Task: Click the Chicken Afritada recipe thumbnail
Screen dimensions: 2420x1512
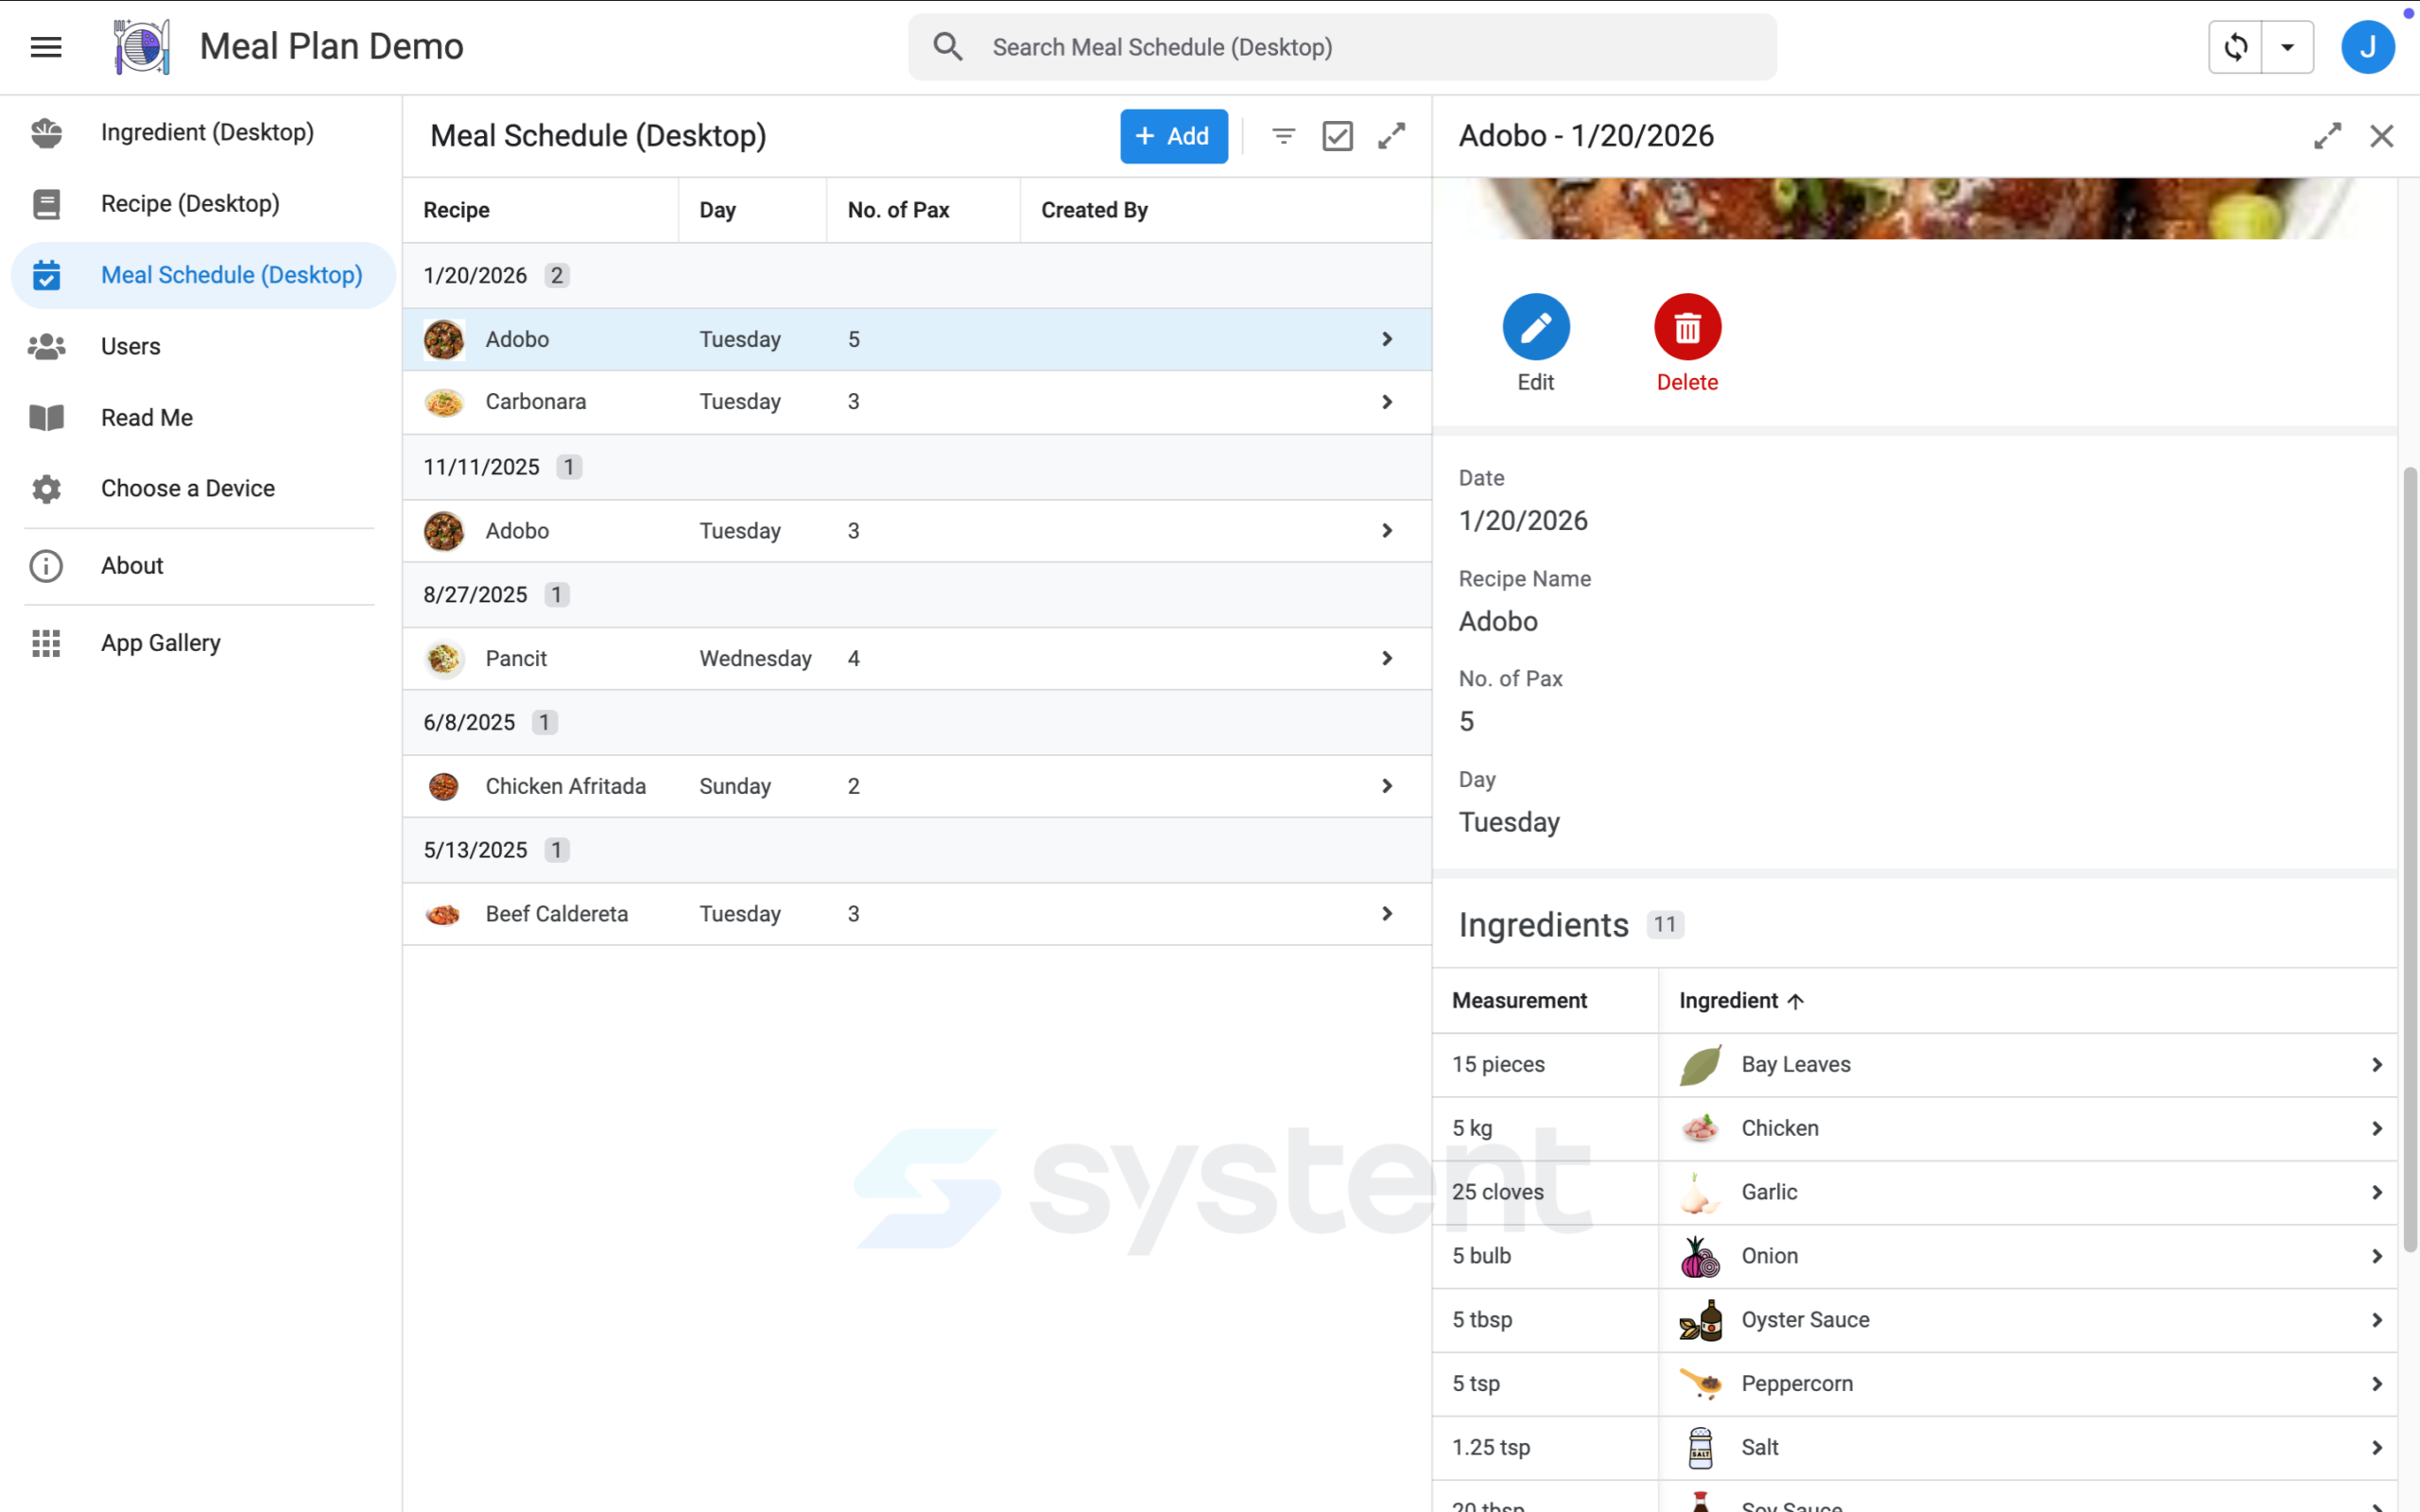Action: pyautogui.click(x=444, y=786)
